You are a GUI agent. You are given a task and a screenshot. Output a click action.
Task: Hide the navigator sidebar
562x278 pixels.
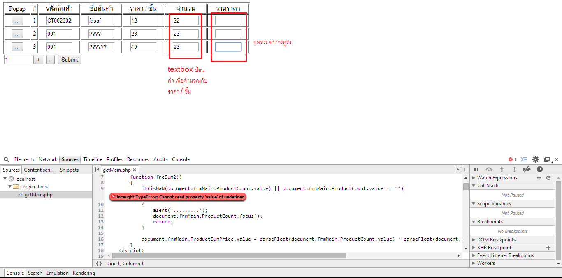pos(97,170)
